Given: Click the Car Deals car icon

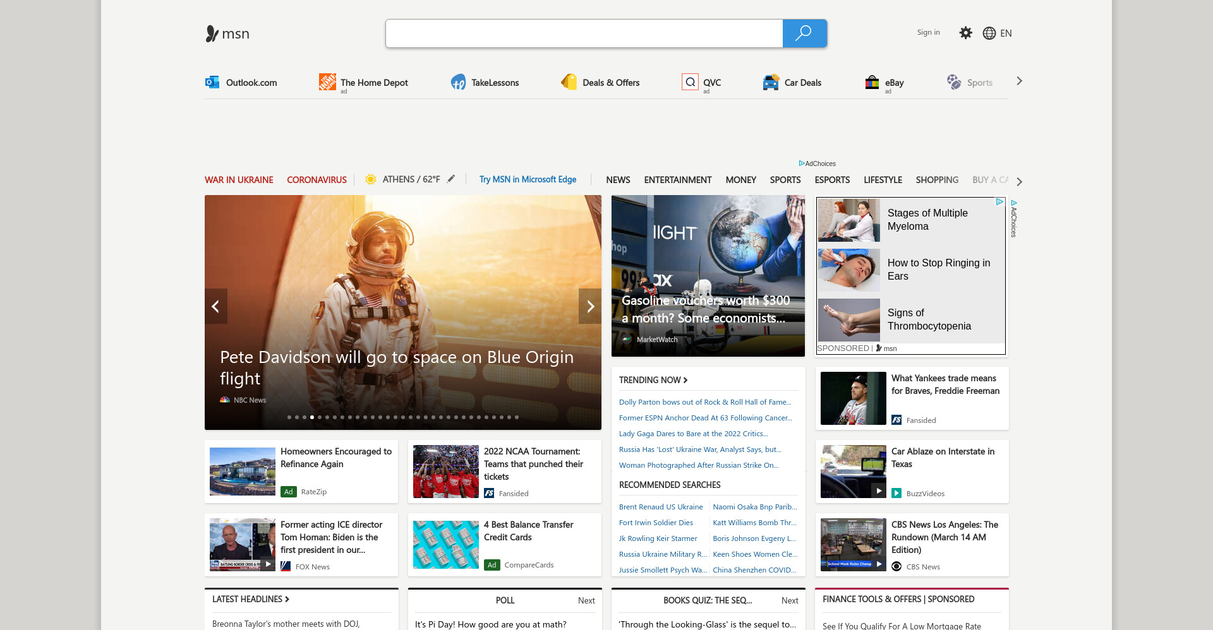Looking at the screenshot, I should (771, 82).
